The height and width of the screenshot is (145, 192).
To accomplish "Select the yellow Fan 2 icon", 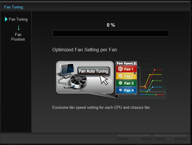I will pyautogui.click(x=120, y=76).
